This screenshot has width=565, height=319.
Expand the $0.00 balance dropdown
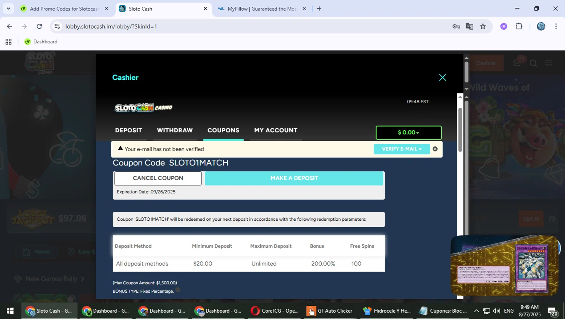click(x=409, y=133)
